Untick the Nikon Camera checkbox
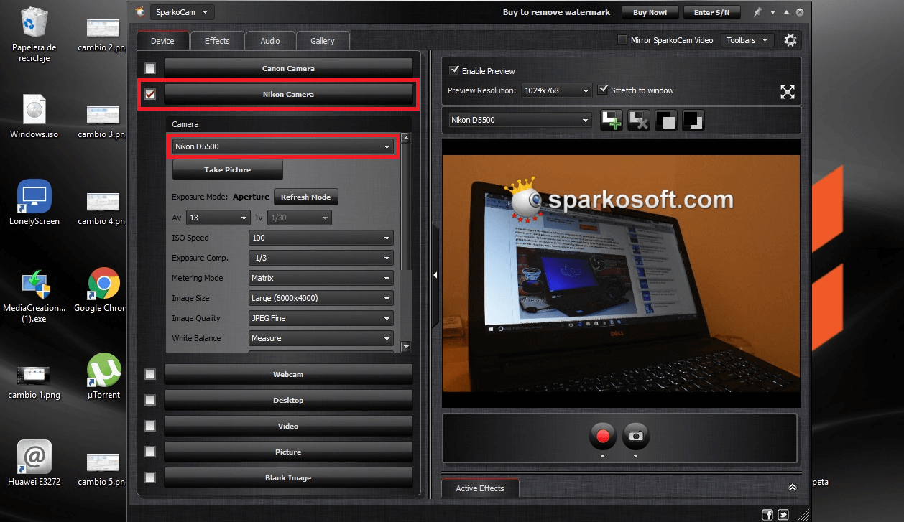 click(150, 95)
